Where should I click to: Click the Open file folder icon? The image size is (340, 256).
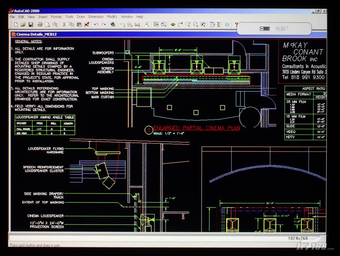pos(23,25)
